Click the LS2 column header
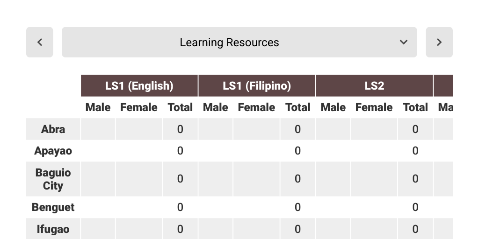Image resolution: width=479 pixels, height=239 pixels. pos(375,86)
